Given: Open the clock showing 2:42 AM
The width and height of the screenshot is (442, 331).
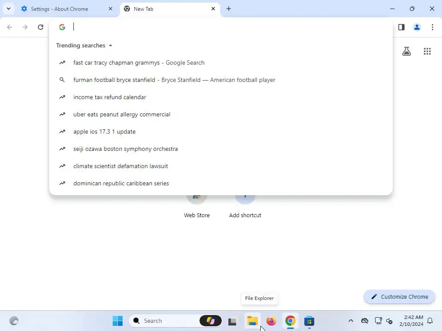Looking at the screenshot, I should pos(411,321).
